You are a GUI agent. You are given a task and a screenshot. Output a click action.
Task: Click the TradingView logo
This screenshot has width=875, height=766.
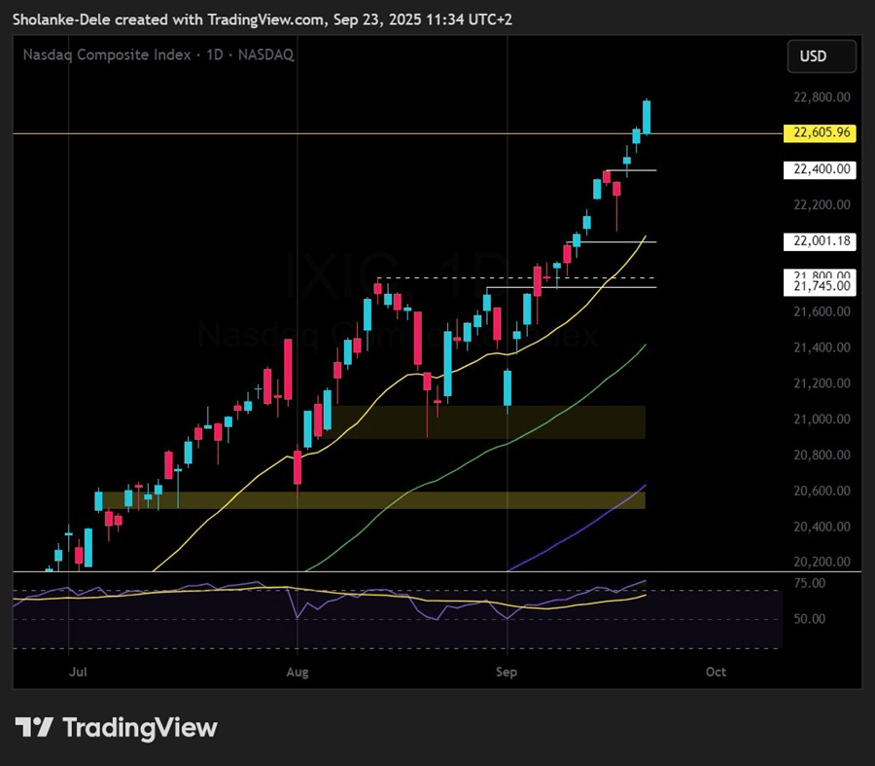pos(116,727)
